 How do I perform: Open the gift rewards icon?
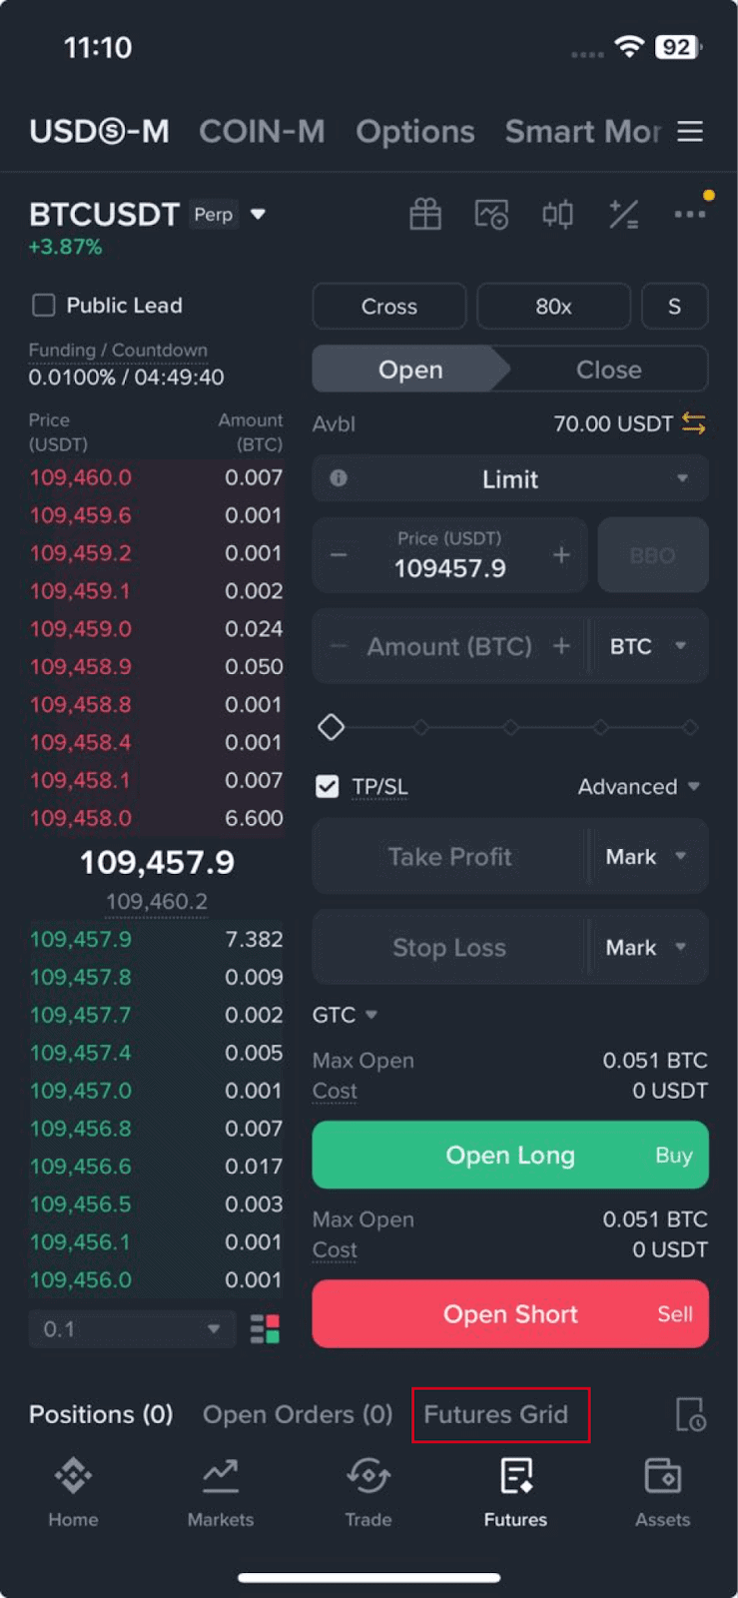pos(425,214)
